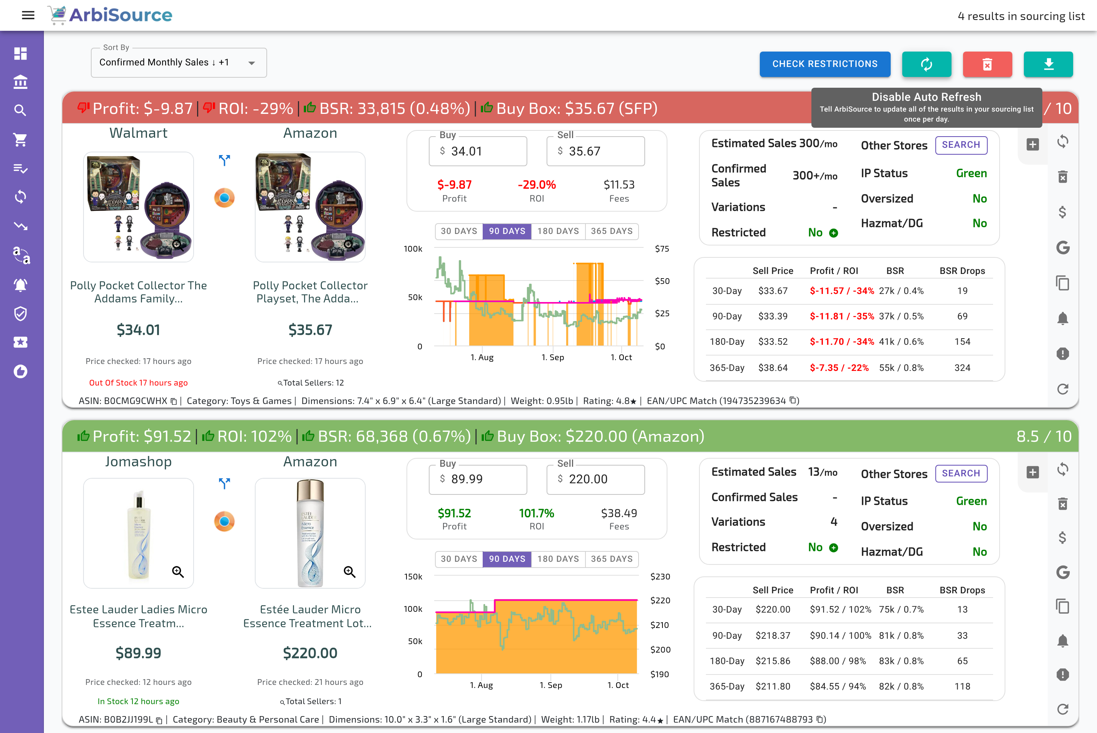Click the Firefox extension icon on Polly Pocket card
This screenshot has width=1097, height=733.
tap(224, 198)
